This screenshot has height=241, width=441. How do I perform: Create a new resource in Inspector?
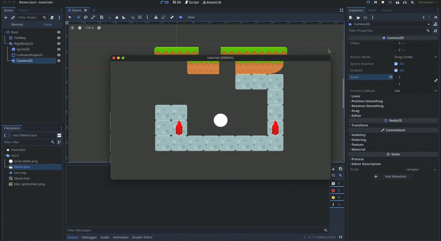[351, 18]
